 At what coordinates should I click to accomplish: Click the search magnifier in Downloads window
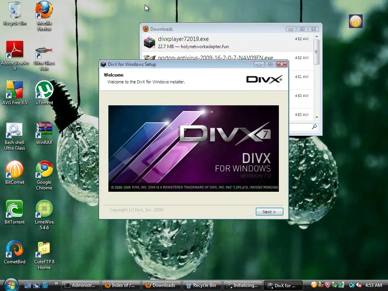pos(314,127)
